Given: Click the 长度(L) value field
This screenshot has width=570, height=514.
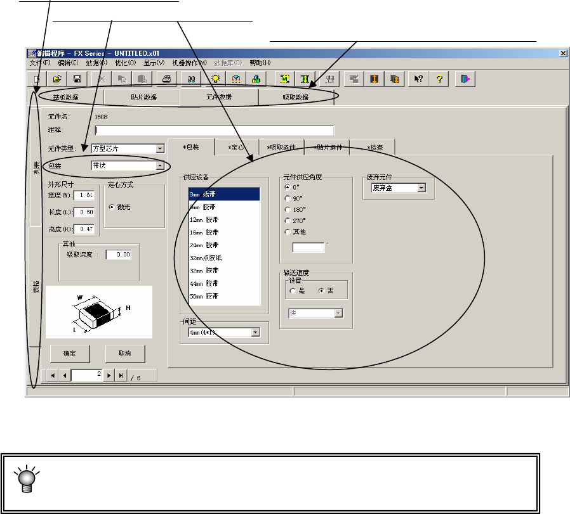Looking at the screenshot, I should click(x=84, y=212).
